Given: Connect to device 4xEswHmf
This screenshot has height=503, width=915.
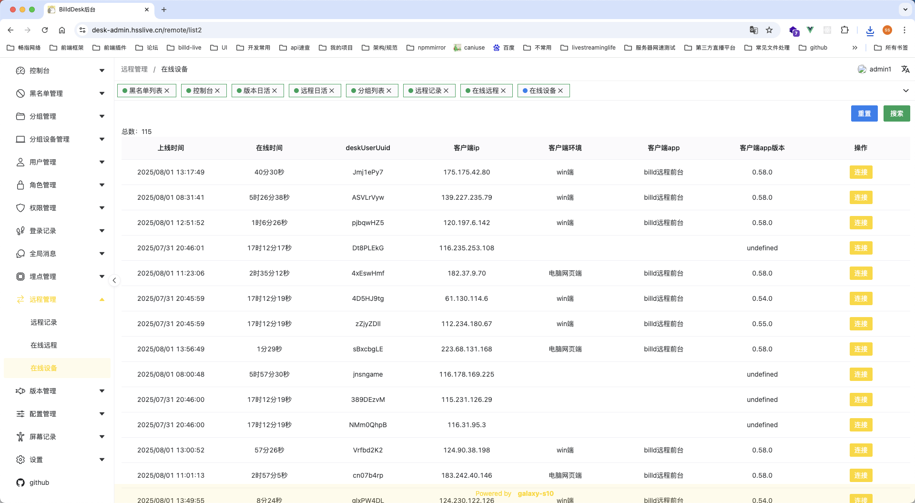Looking at the screenshot, I should click(x=861, y=273).
